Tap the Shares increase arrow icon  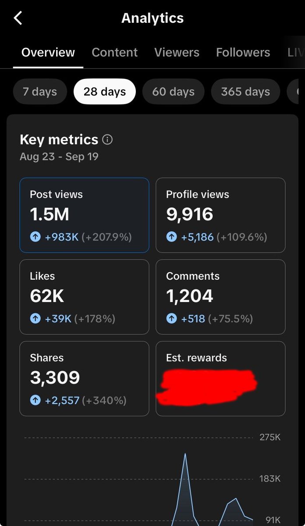pyautogui.click(x=35, y=400)
